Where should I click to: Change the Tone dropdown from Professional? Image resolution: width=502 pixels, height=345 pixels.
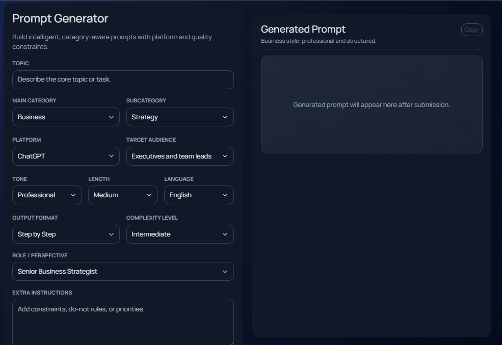tap(47, 195)
